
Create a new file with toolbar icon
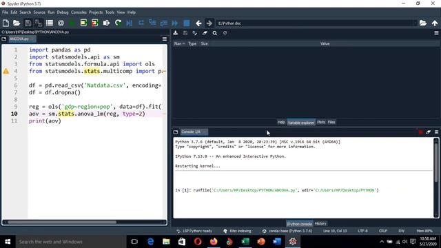[6, 23]
